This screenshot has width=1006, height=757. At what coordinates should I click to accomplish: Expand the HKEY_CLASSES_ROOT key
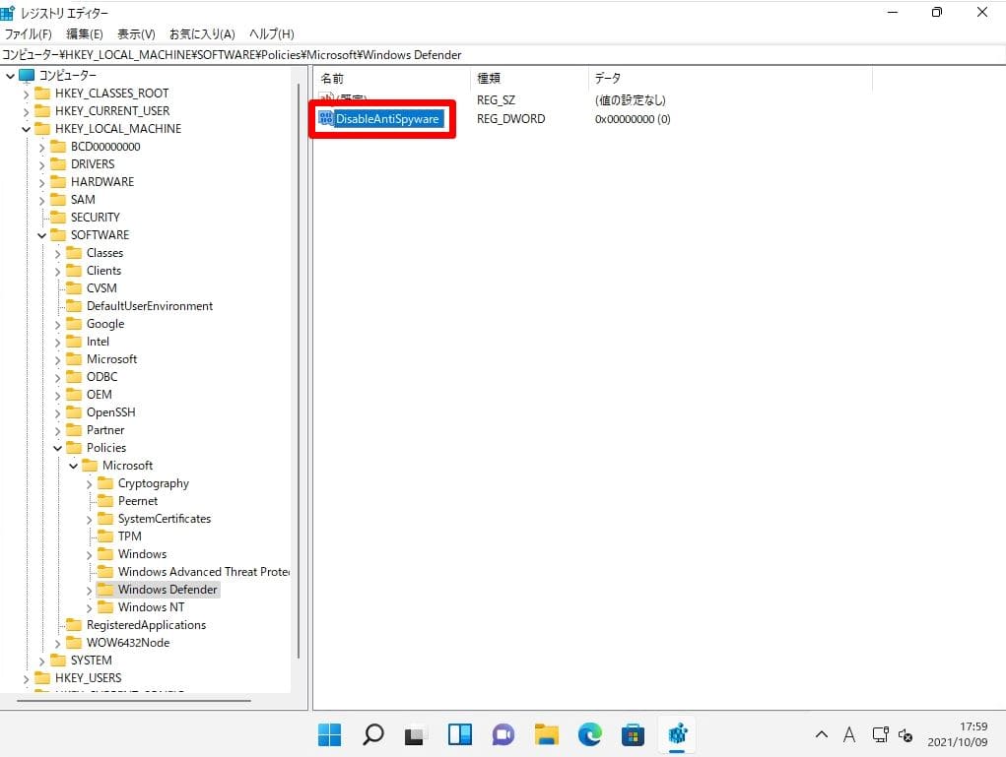point(26,94)
